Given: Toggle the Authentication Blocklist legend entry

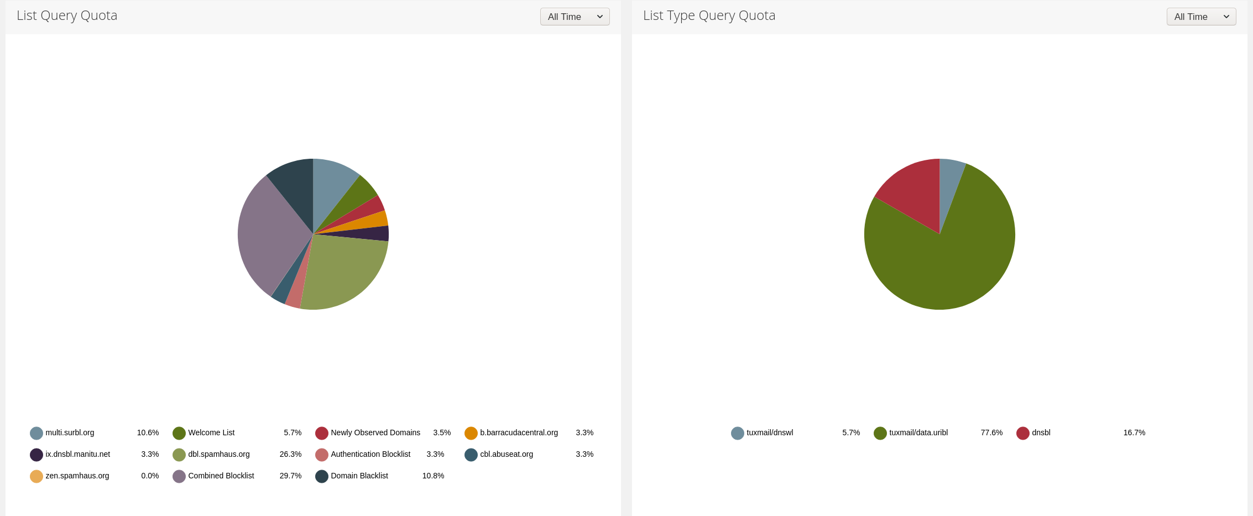Looking at the screenshot, I should pyautogui.click(x=370, y=454).
